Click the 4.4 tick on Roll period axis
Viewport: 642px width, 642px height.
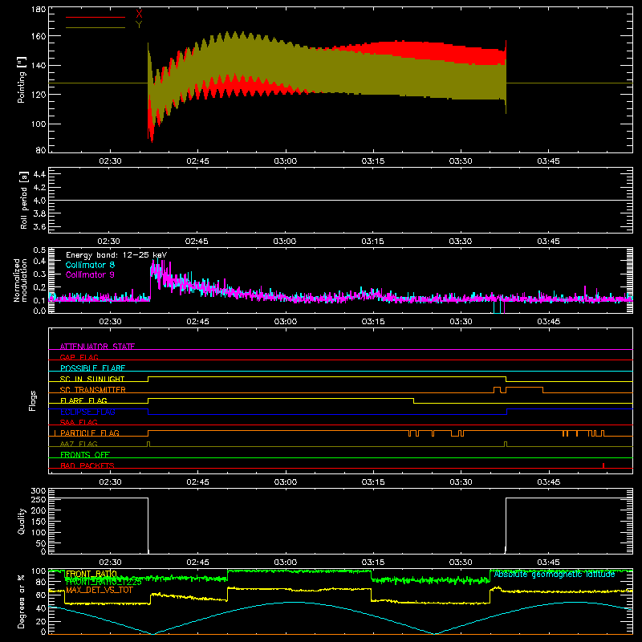(39, 174)
